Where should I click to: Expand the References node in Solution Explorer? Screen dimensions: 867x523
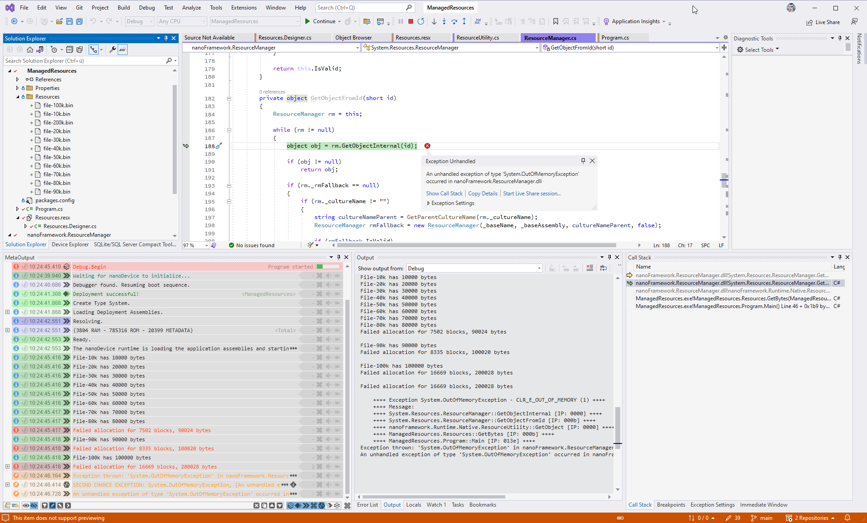point(17,79)
